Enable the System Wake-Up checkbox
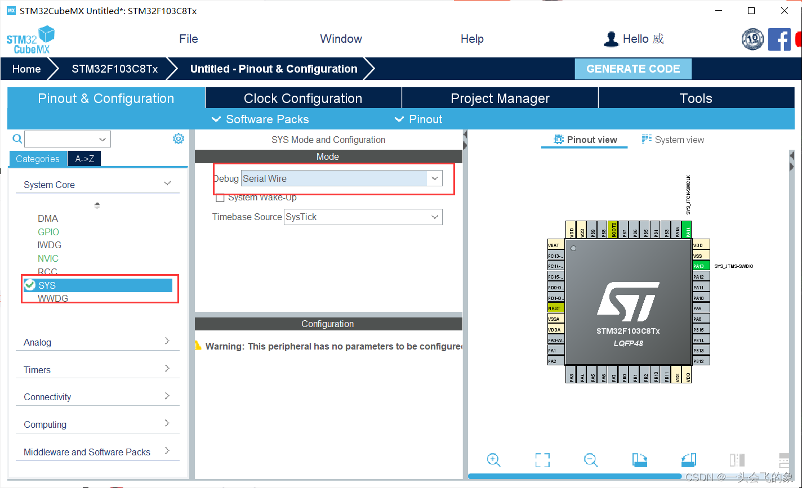 (220, 198)
